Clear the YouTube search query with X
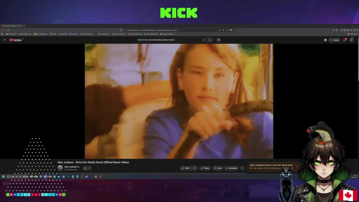This screenshot has height=202, width=359. 203,40
